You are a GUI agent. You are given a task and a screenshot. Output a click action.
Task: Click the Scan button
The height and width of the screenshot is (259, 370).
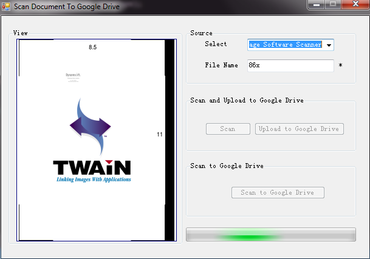(228, 129)
